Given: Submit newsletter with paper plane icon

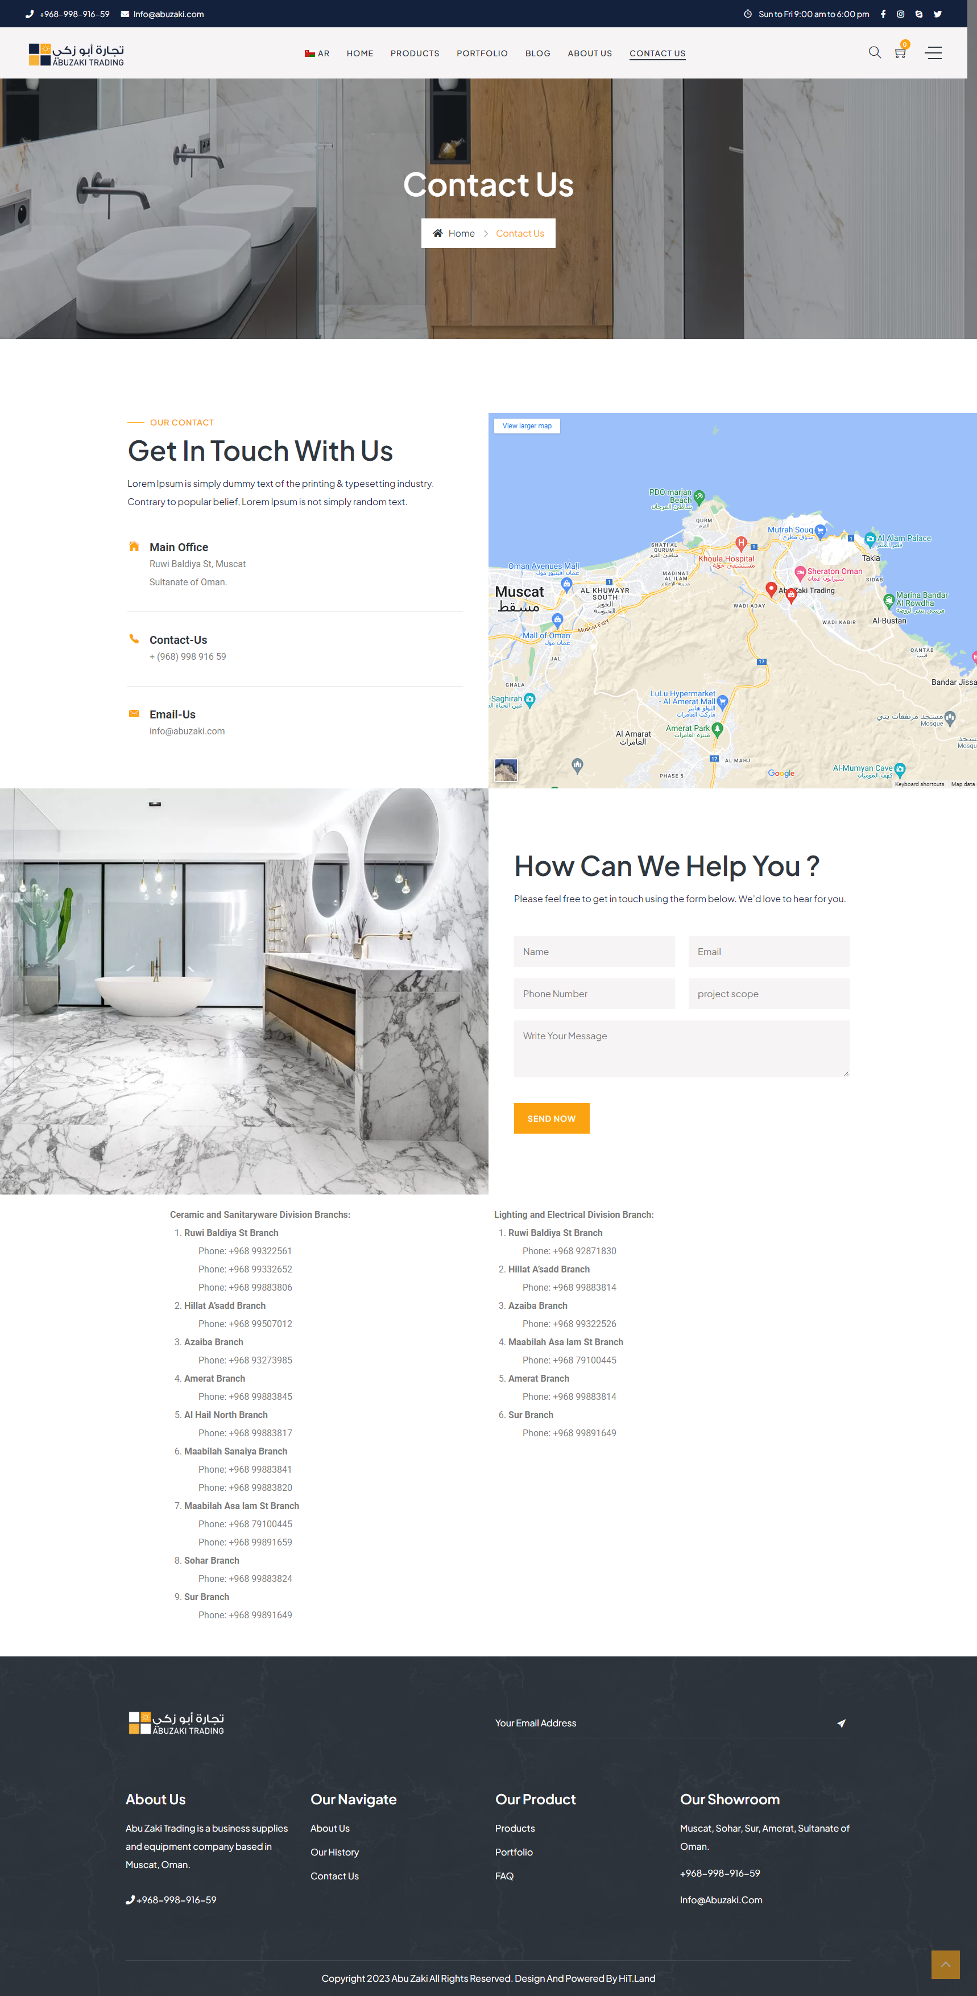Looking at the screenshot, I should (x=842, y=1724).
